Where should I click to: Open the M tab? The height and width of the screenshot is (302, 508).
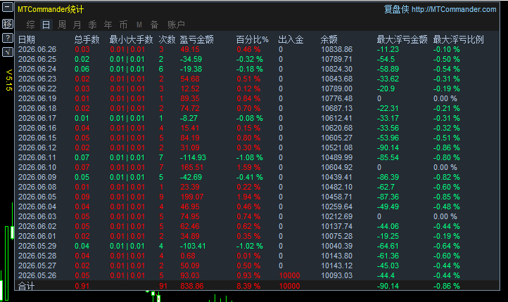pos(139,25)
